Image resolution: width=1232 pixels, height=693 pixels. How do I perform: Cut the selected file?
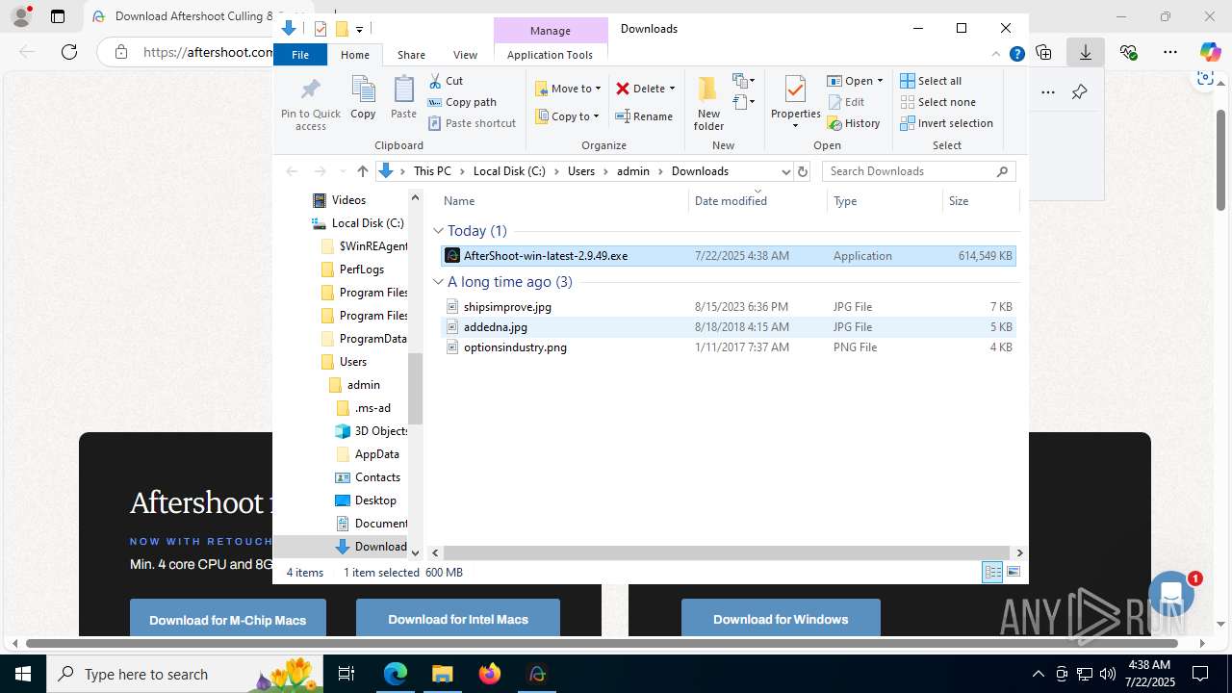(x=446, y=81)
